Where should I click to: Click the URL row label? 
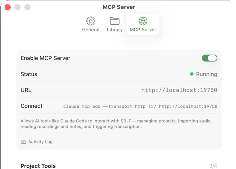pyautogui.click(x=26, y=90)
